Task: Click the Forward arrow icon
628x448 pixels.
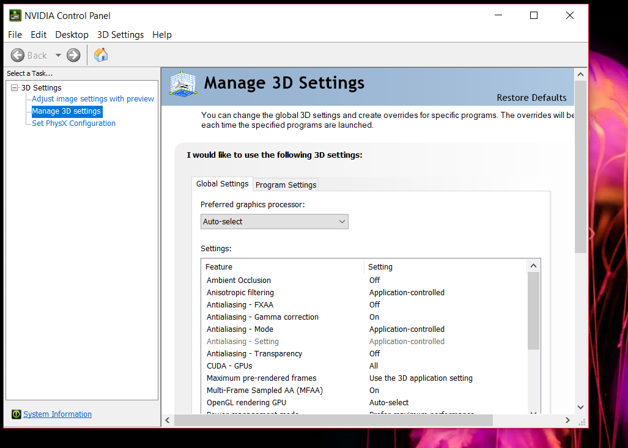Action: [x=73, y=55]
